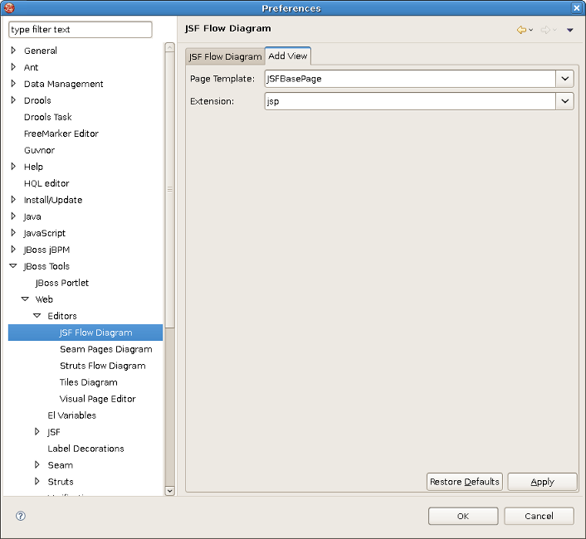Click the forward navigation arrow icon

click(x=545, y=30)
